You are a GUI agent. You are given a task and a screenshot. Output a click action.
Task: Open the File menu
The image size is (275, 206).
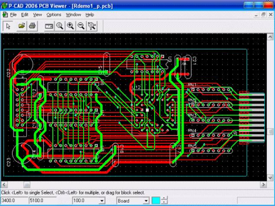click(x=13, y=15)
